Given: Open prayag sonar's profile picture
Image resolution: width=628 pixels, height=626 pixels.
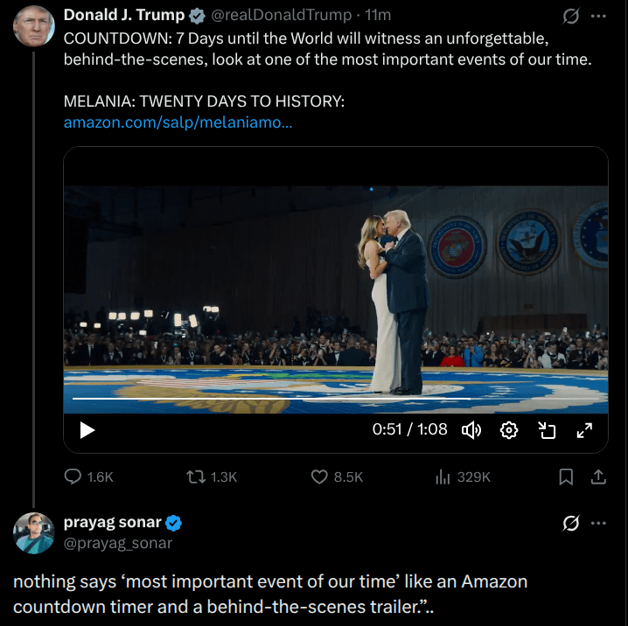Looking at the screenshot, I should 34,532.
